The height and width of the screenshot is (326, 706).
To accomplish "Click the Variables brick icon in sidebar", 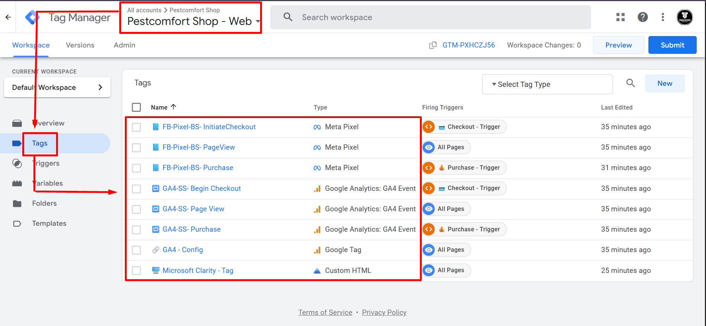I will click(x=17, y=183).
